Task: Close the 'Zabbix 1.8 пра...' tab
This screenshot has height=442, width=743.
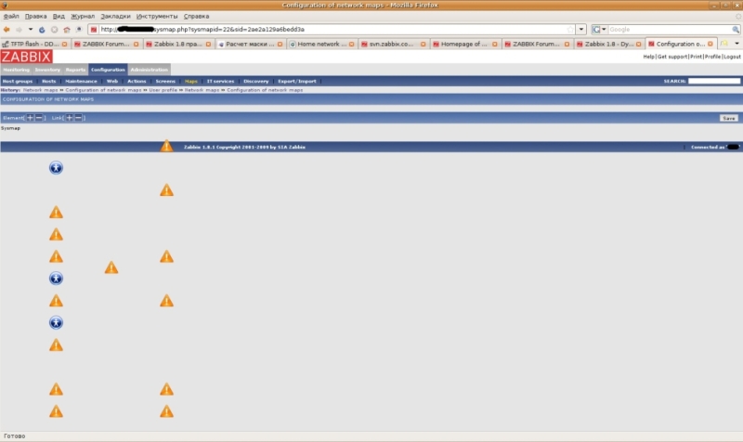Action: (x=208, y=44)
